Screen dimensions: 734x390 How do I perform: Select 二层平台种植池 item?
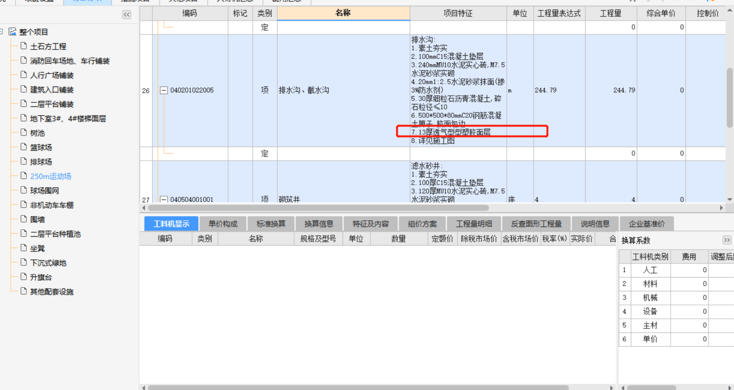[x=55, y=234]
